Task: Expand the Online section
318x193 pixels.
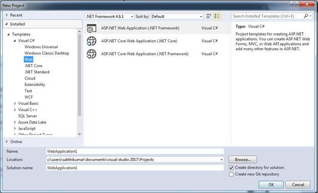Action: 7,142
